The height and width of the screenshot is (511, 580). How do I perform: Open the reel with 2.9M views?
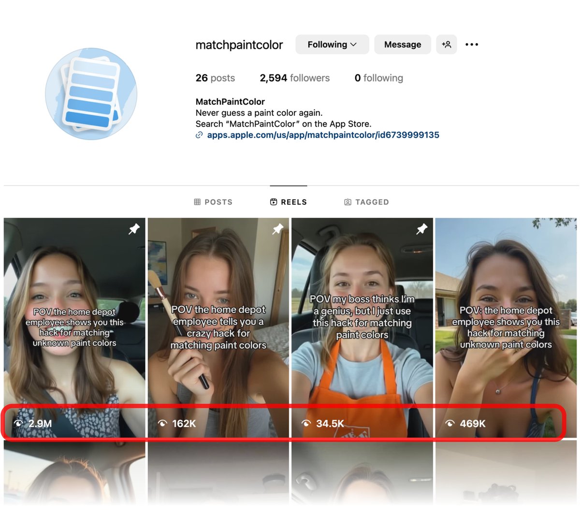tap(74, 328)
